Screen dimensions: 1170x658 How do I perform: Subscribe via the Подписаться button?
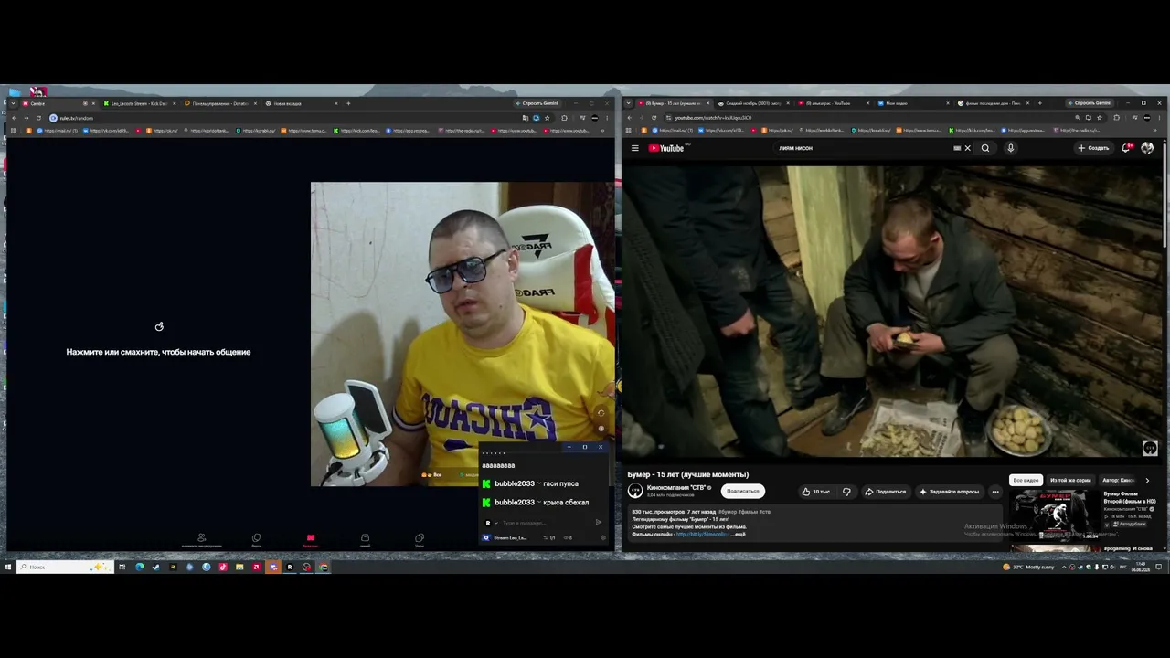(742, 492)
